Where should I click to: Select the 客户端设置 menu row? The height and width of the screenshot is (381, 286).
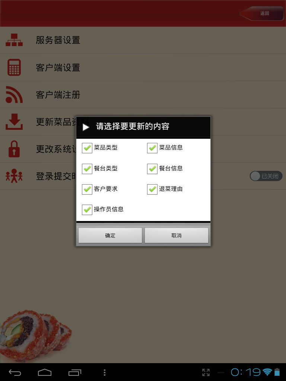click(143, 67)
